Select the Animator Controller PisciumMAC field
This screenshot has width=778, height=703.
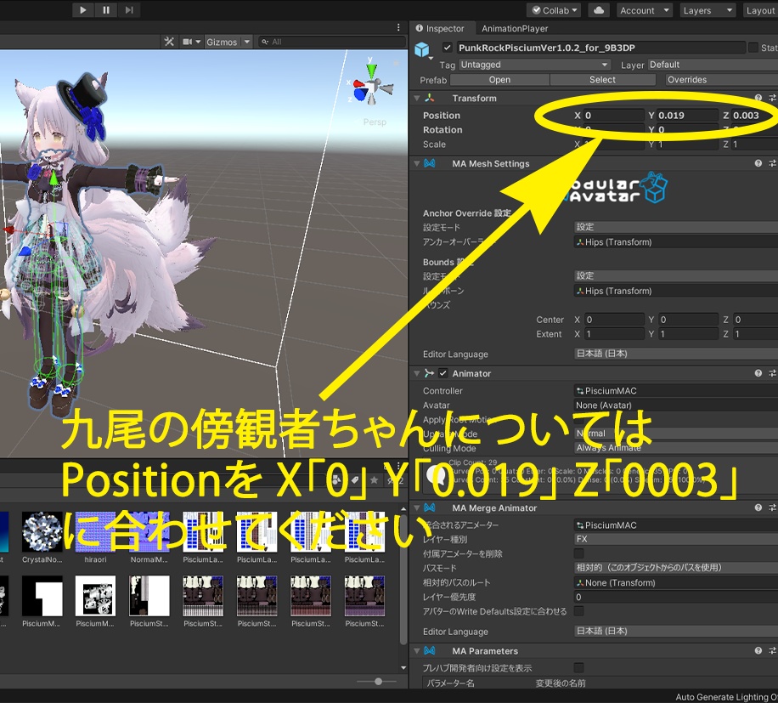click(x=676, y=391)
